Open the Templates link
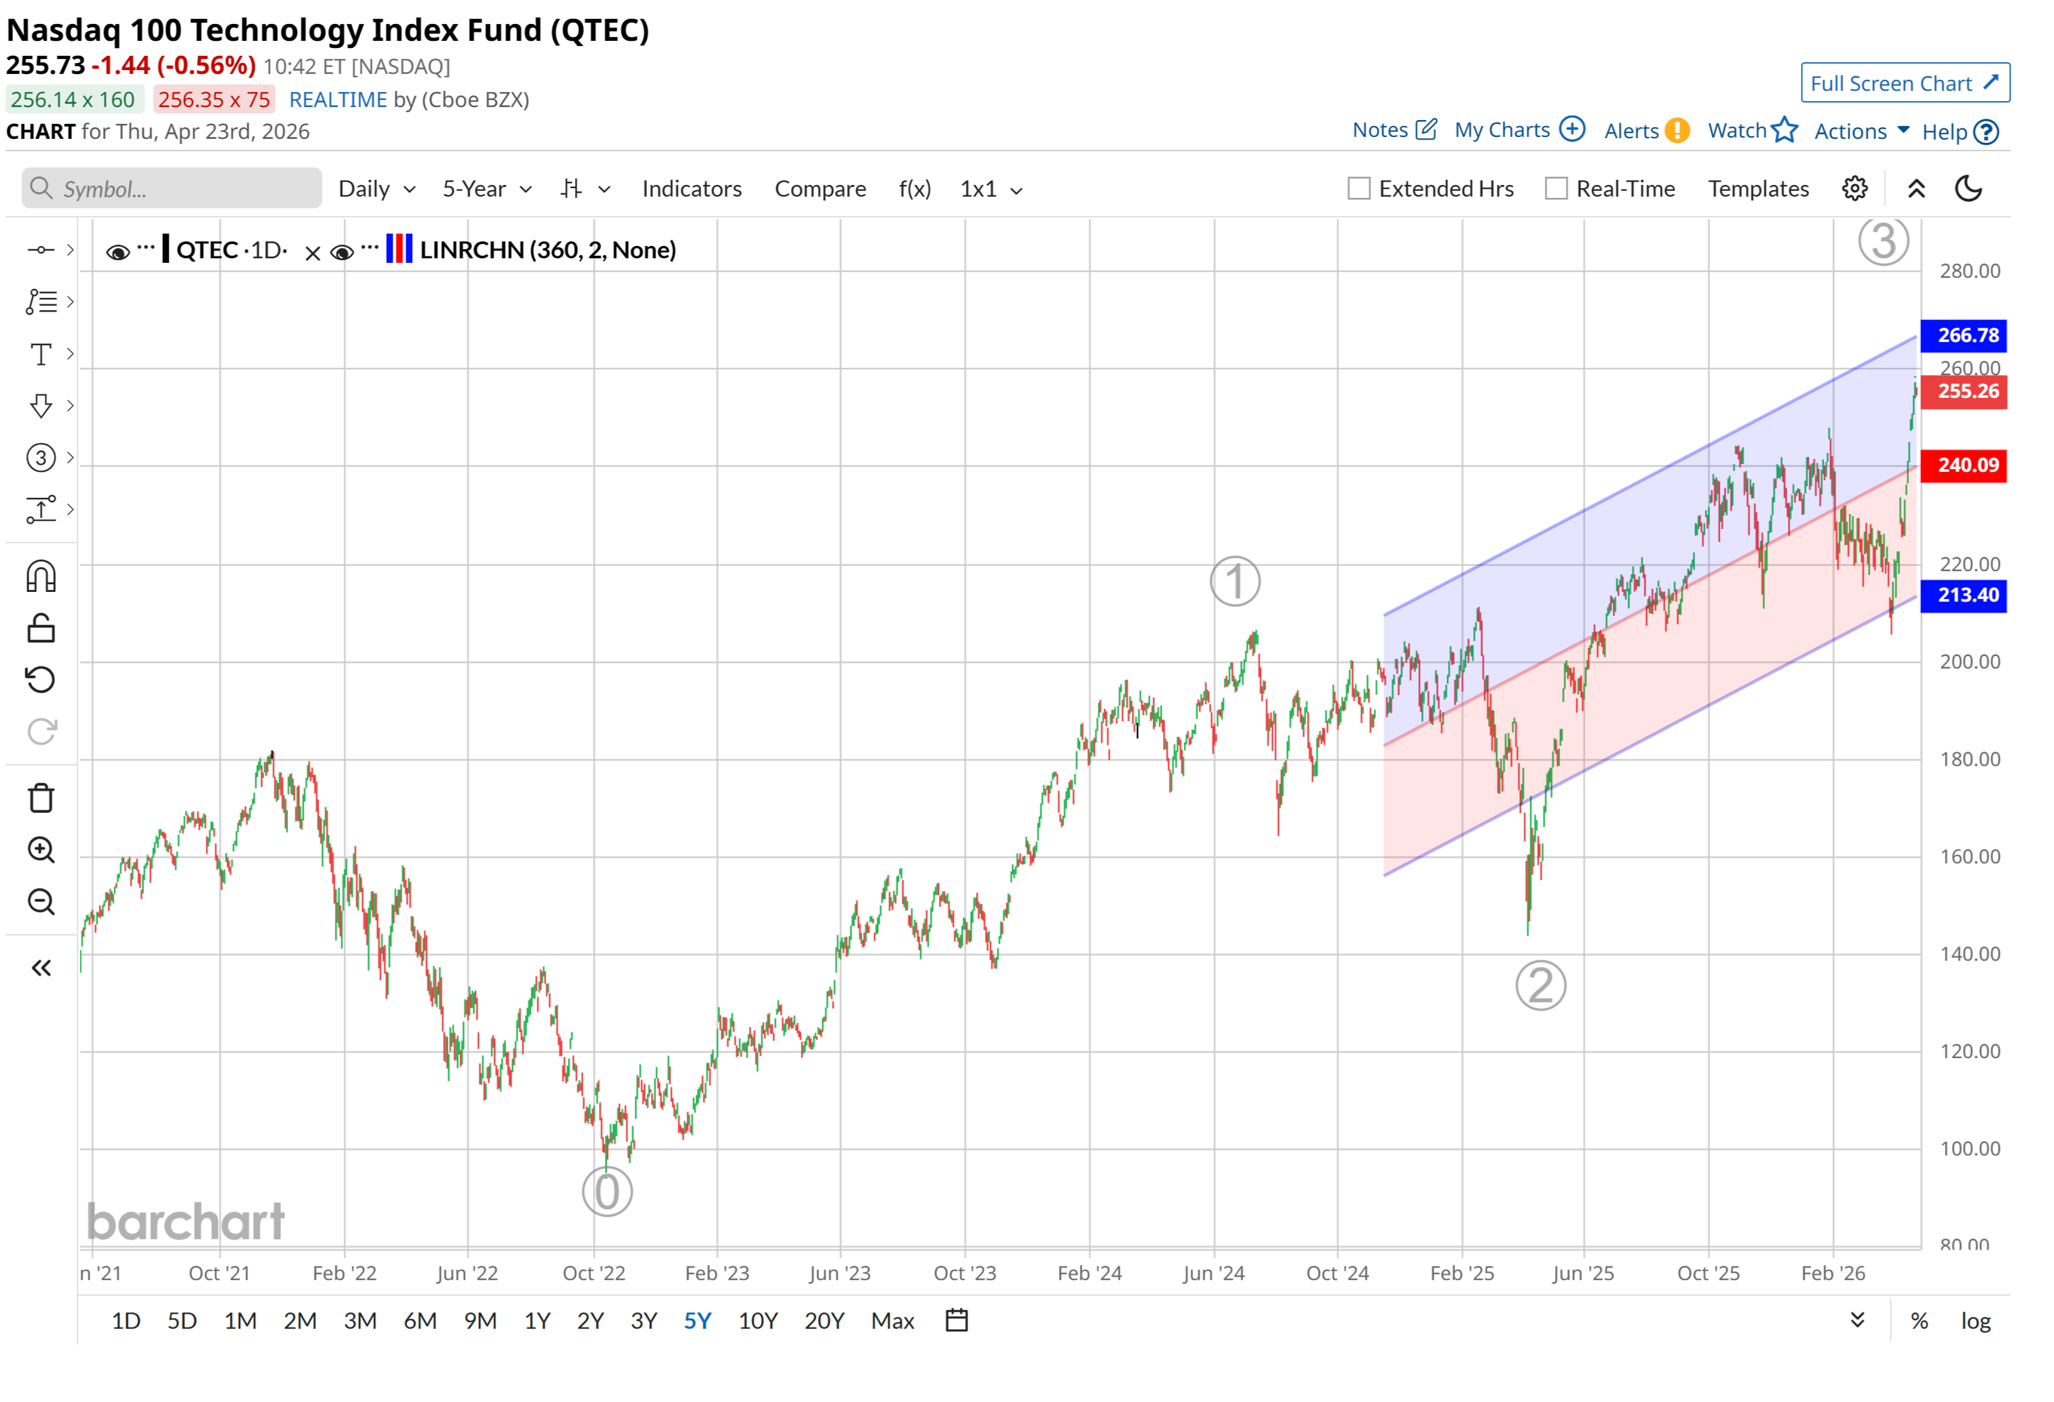 click(1758, 189)
